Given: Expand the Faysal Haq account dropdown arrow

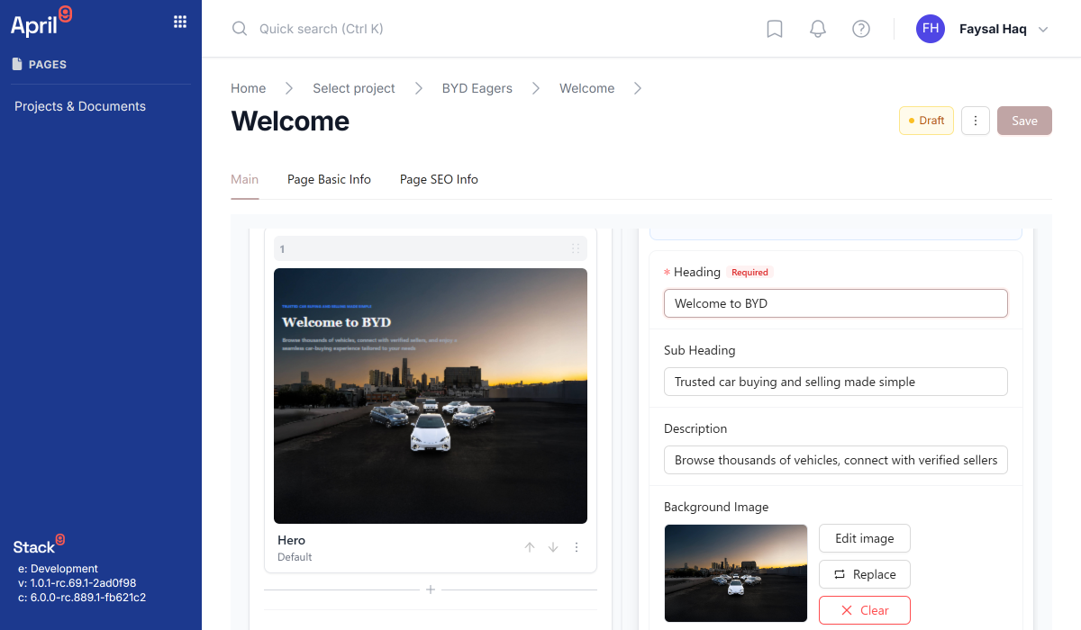Looking at the screenshot, I should (x=1043, y=30).
